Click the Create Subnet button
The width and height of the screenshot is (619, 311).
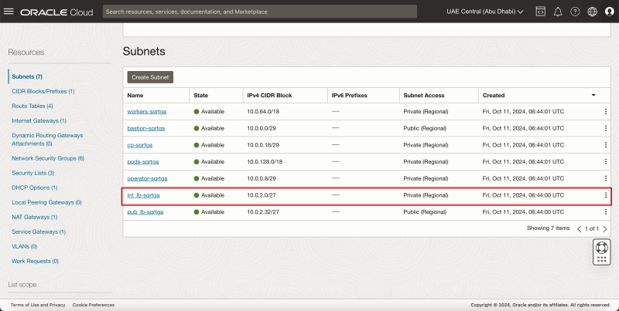pos(151,77)
